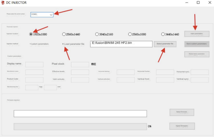Screen dimensions: 214x137
Task: Focus the Product Code field
Action: point(34,80)
